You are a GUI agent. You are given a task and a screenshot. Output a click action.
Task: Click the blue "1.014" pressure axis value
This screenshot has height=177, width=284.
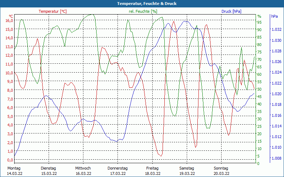[277, 126]
